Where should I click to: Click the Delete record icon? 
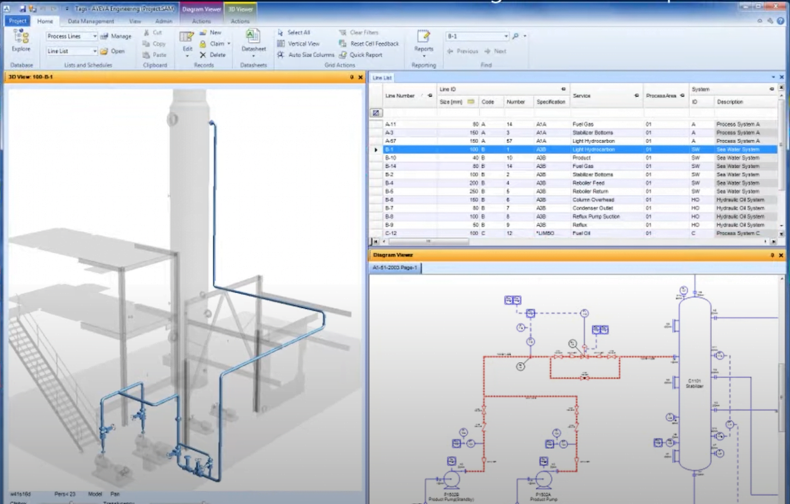pos(203,55)
